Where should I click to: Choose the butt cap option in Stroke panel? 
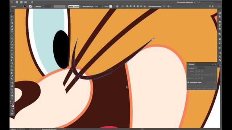pyautogui.click(x=196, y=71)
